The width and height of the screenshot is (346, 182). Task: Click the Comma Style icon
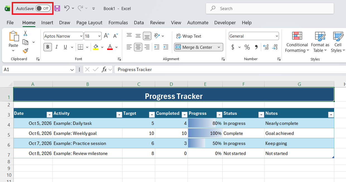(x=256, y=47)
